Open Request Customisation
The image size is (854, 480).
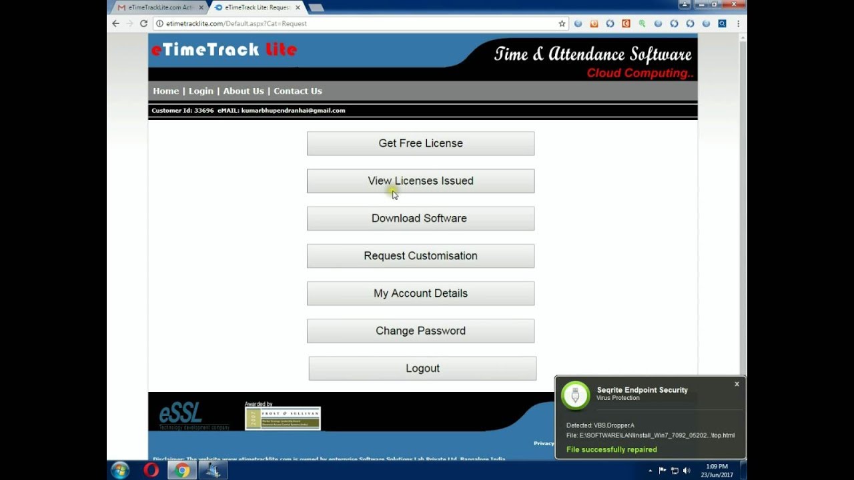tap(420, 256)
